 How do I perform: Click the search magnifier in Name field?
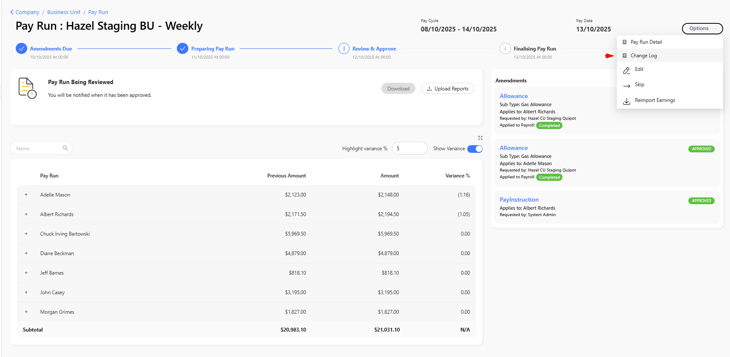[65, 148]
